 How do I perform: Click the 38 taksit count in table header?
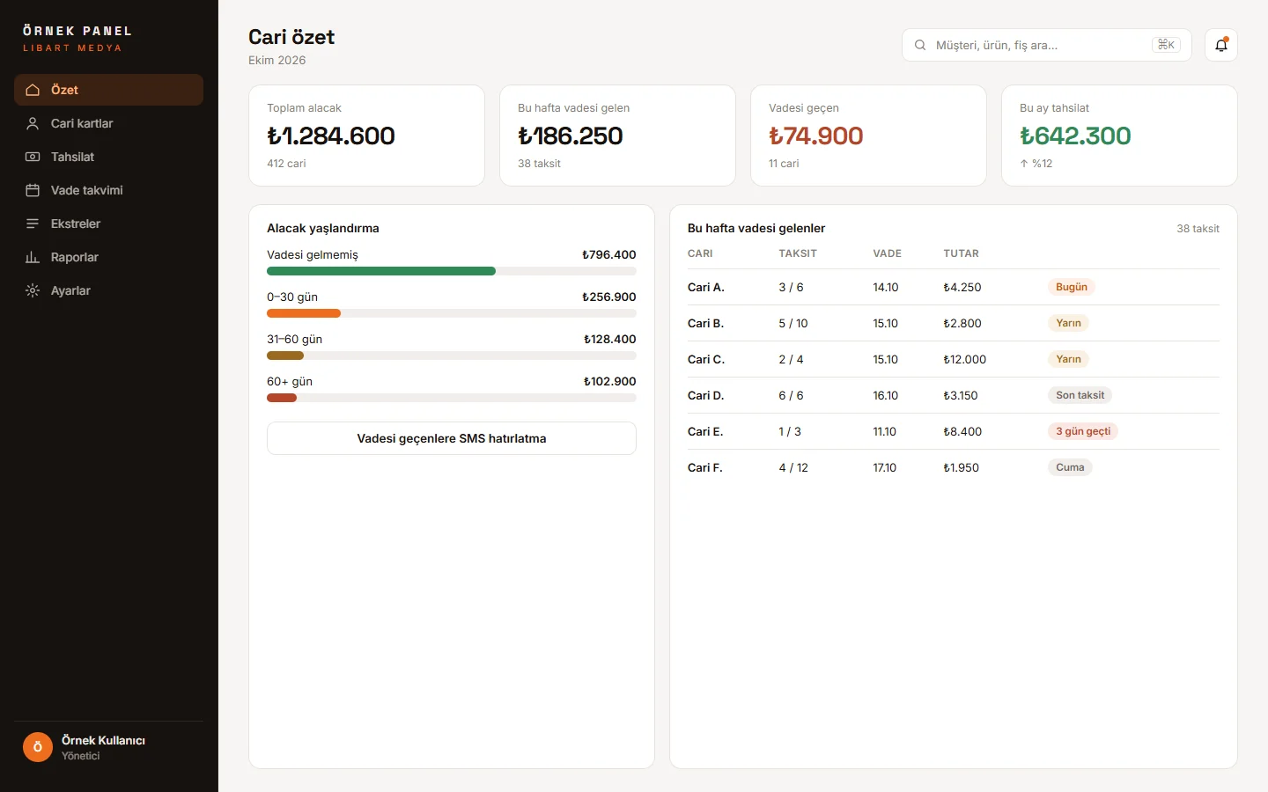[x=1198, y=229]
